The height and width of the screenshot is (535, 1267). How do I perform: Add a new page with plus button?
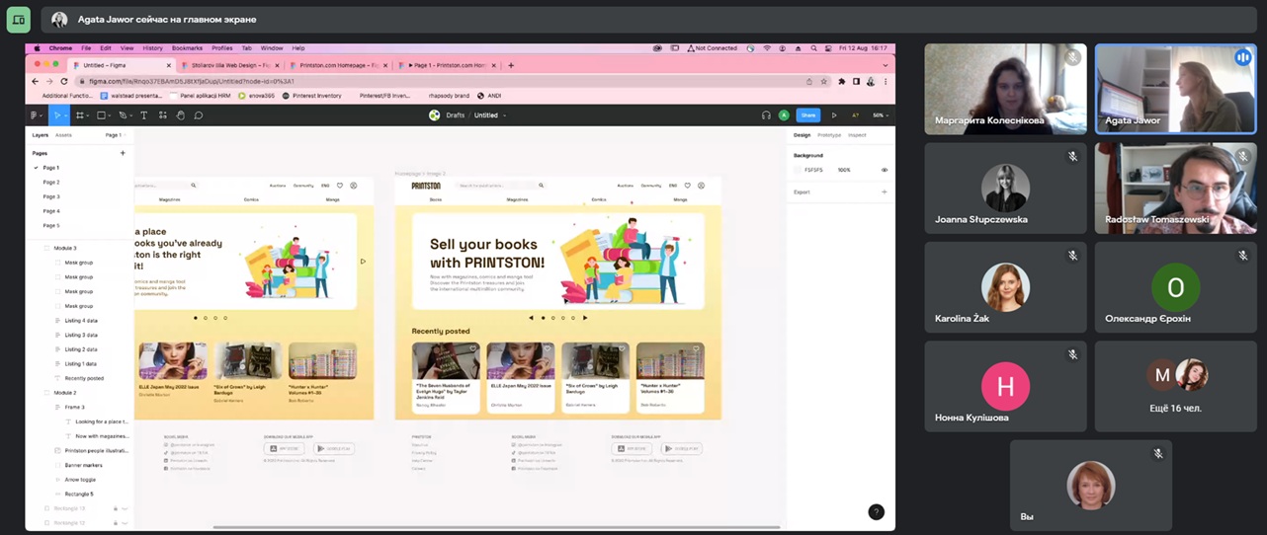[x=123, y=153]
